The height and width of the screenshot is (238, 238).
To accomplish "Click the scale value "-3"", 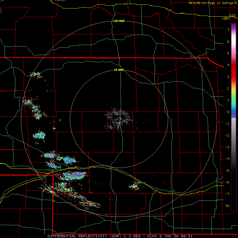I will click(227, 147).
